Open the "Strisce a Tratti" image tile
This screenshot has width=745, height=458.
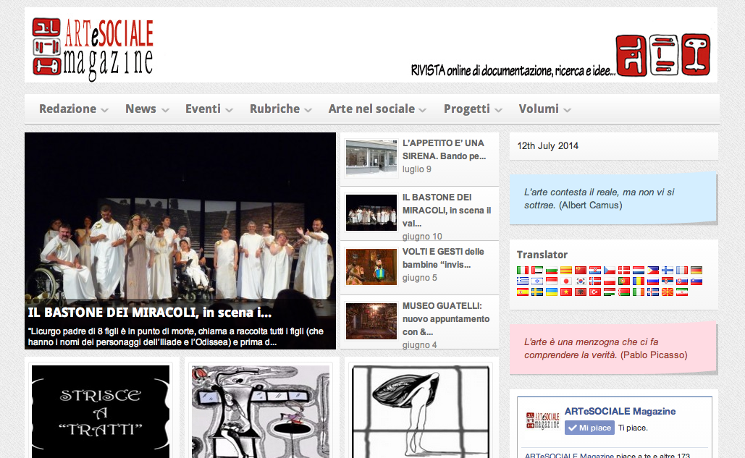click(101, 410)
